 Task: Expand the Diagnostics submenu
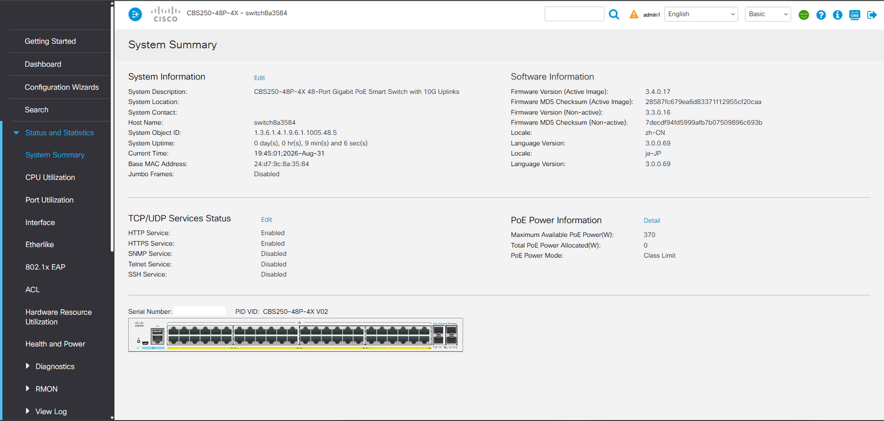coord(28,366)
